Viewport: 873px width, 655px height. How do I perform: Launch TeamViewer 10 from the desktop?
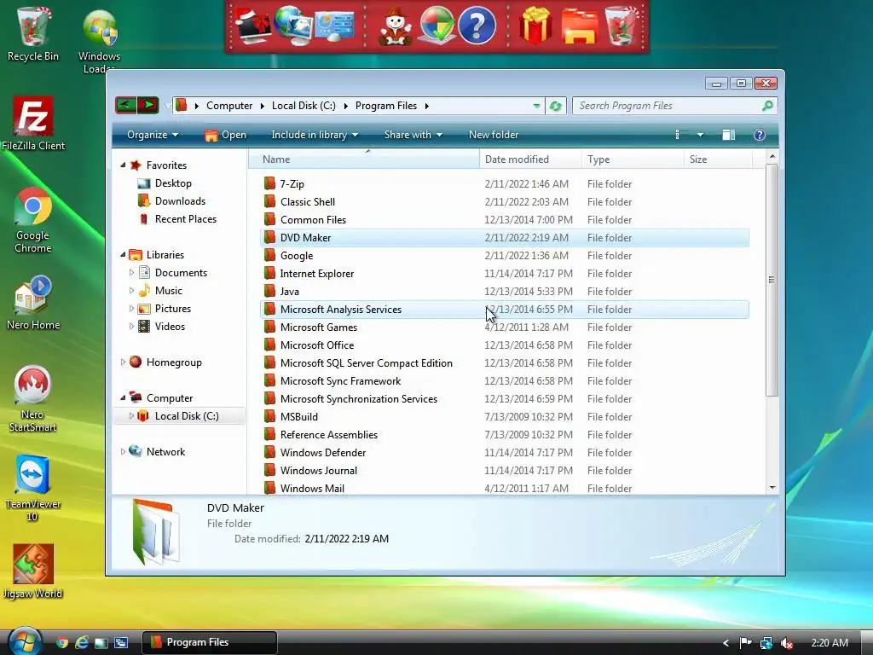(x=33, y=488)
